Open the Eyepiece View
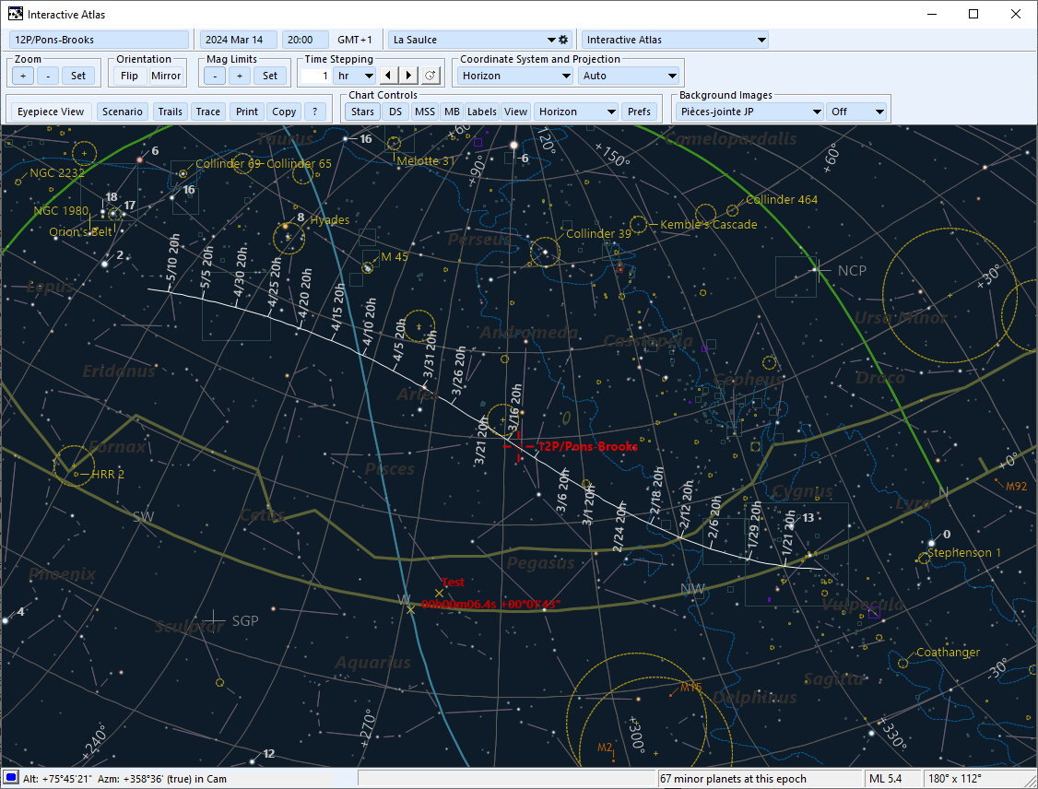 tap(51, 112)
